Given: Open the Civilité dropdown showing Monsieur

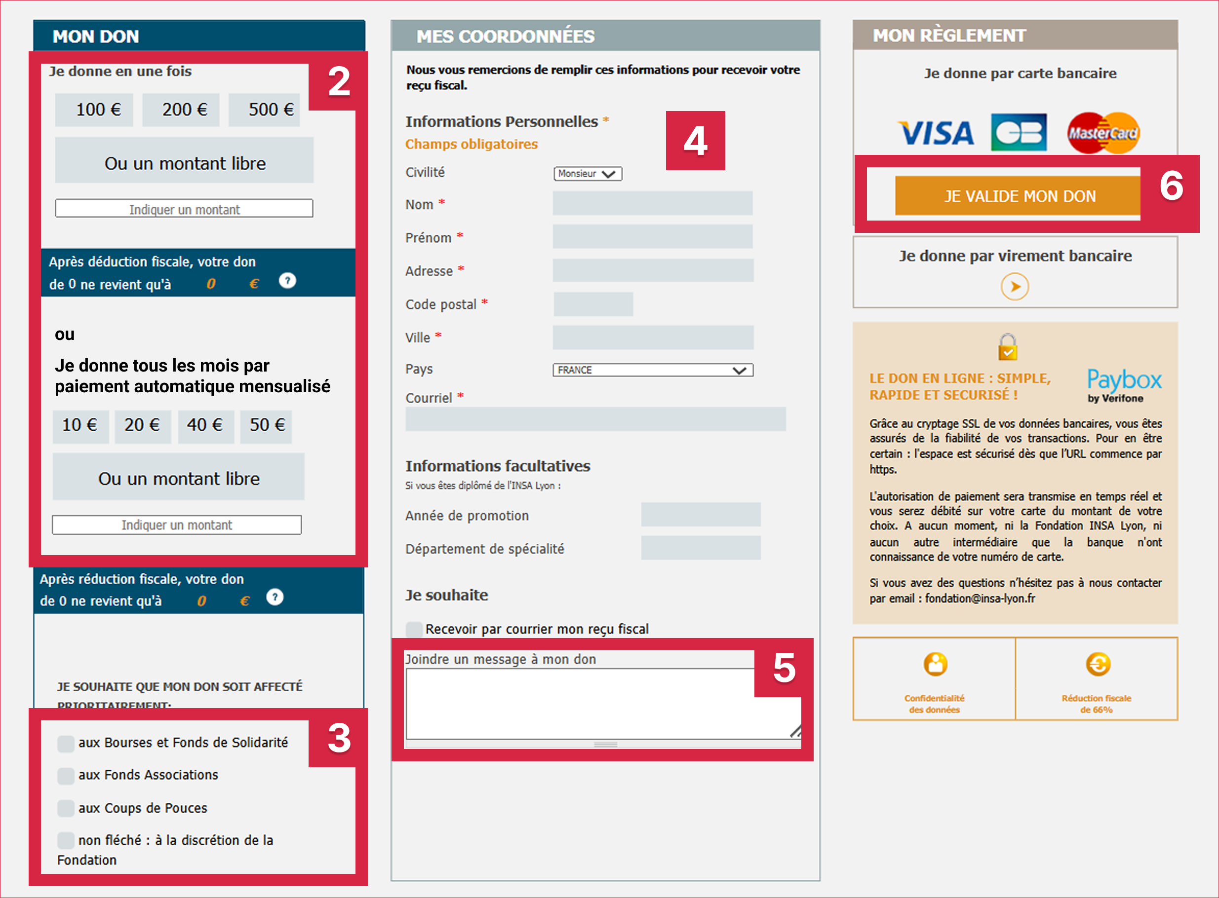Looking at the screenshot, I should coord(588,173).
